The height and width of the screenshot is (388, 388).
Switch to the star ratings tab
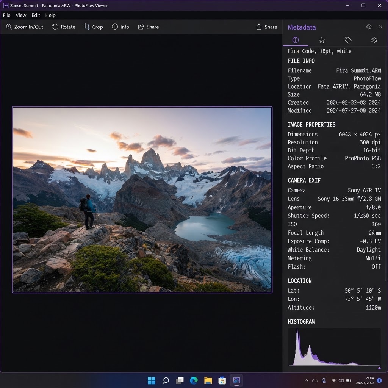321,40
